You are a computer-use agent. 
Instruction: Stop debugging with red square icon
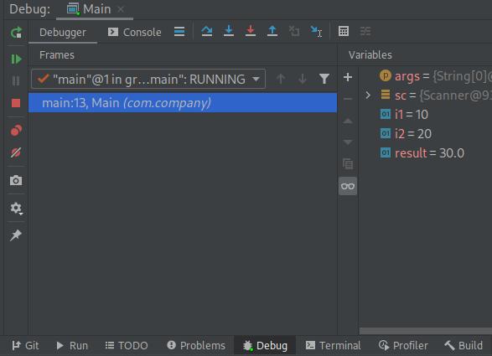point(16,103)
